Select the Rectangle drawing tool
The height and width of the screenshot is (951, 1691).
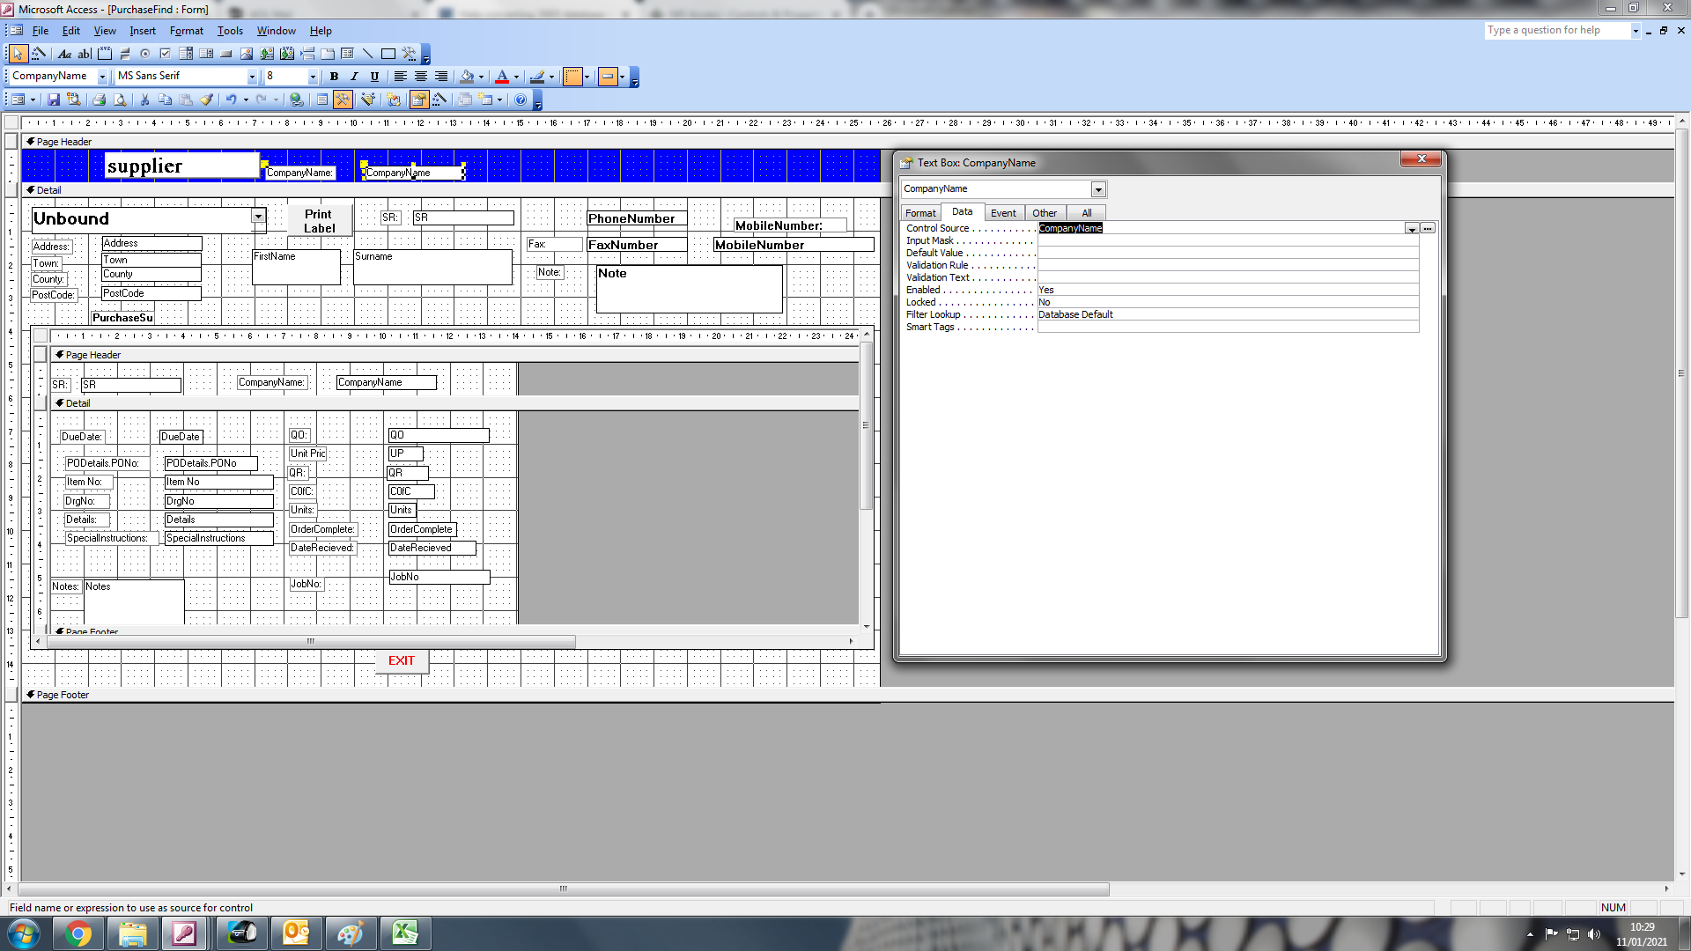tap(388, 54)
